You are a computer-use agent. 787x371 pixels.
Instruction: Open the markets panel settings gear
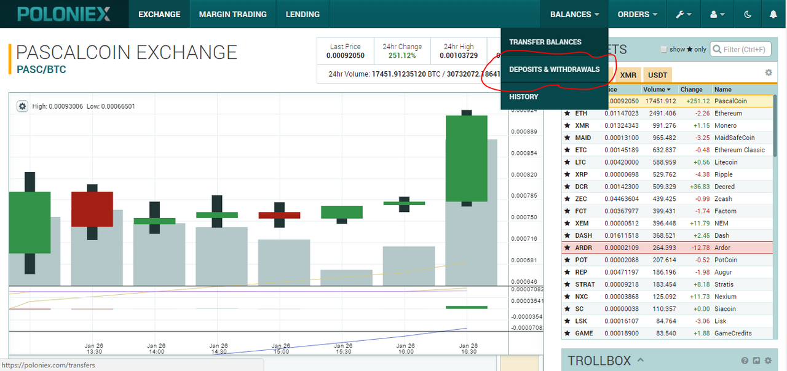(768, 72)
